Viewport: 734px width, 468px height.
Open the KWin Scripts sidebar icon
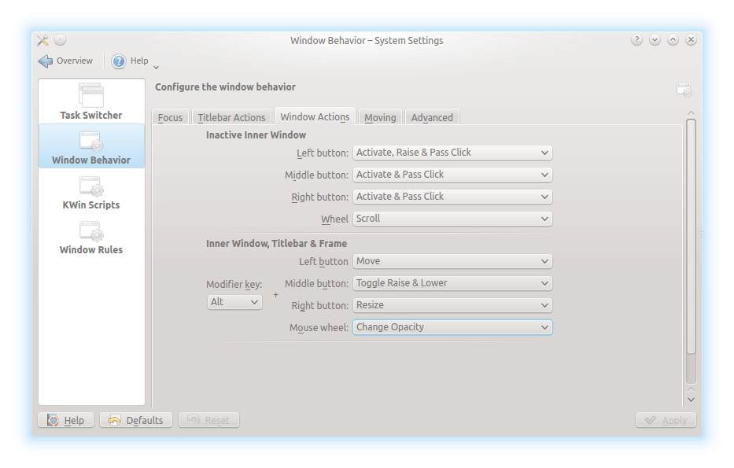(91, 186)
